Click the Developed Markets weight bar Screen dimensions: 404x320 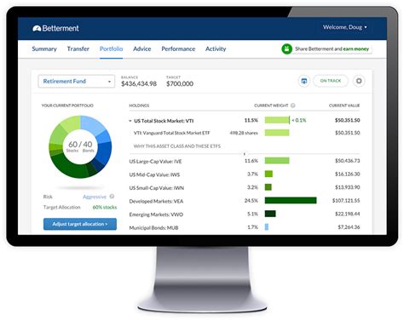pos(291,201)
